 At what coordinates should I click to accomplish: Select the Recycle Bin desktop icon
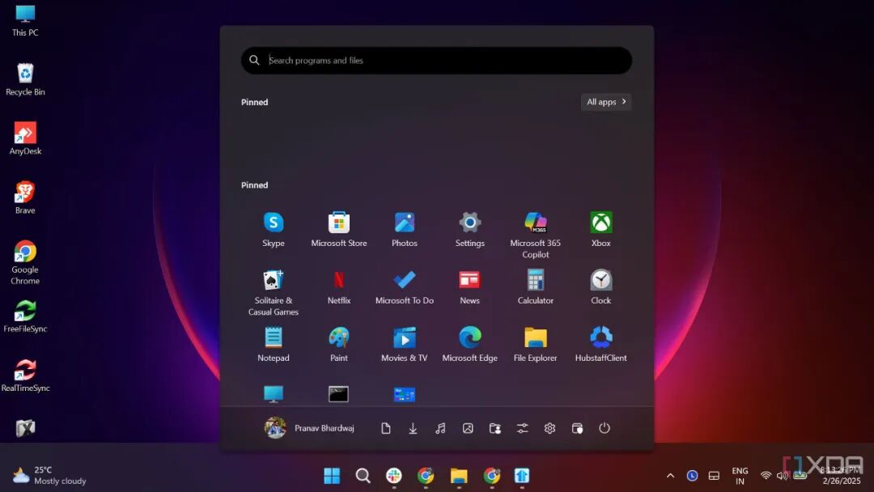(25, 79)
